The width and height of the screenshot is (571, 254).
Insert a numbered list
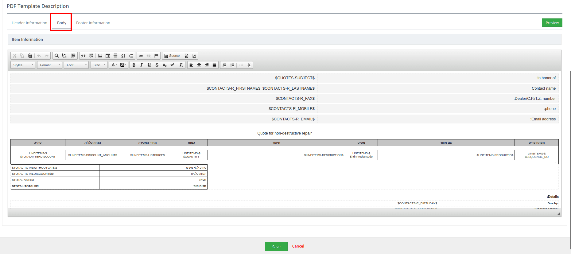pos(224,65)
